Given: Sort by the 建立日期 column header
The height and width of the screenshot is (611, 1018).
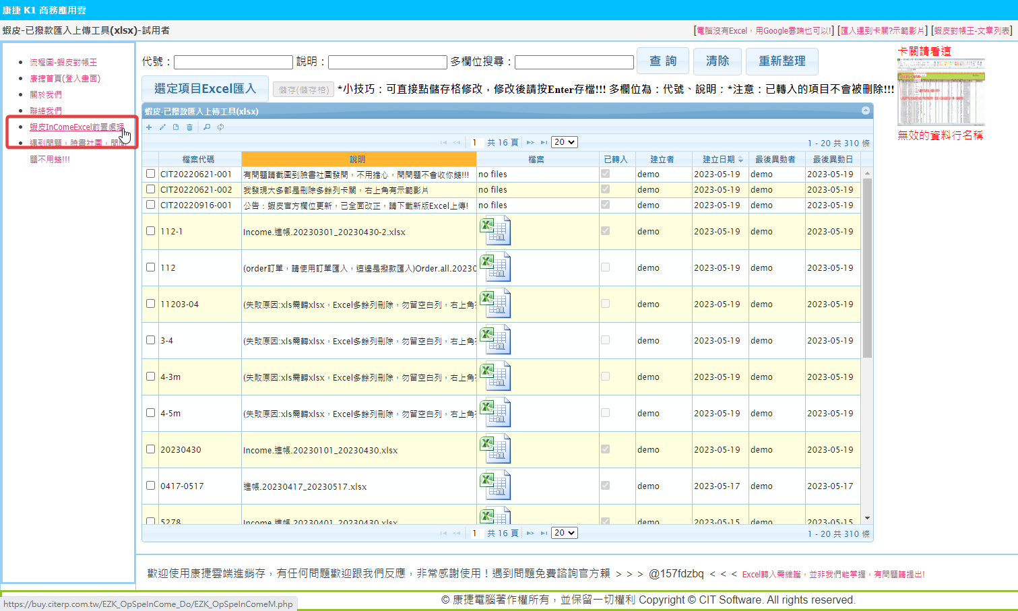Looking at the screenshot, I should click(719, 160).
